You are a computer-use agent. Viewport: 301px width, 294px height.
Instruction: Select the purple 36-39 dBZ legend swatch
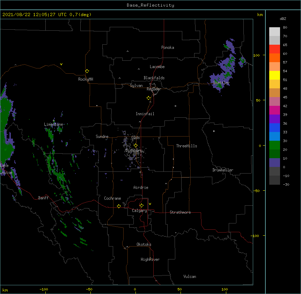point(274,119)
